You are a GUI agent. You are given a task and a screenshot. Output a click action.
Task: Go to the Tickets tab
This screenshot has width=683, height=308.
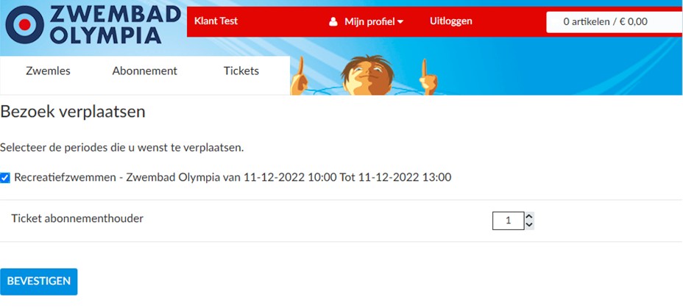point(241,71)
